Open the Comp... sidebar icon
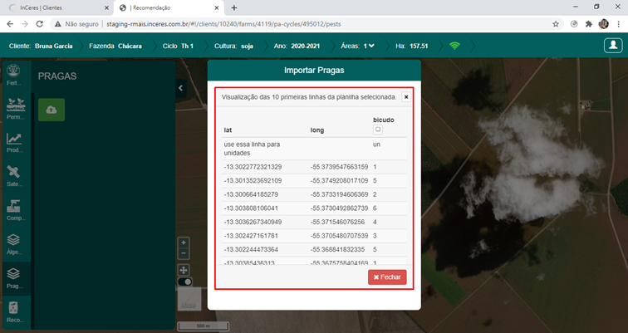This screenshot has width=628, height=333. 15,211
